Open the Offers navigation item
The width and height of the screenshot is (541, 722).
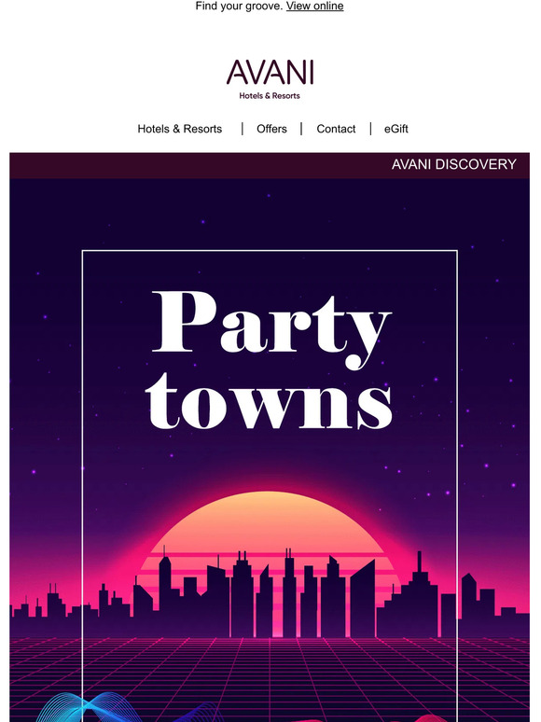coord(271,129)
